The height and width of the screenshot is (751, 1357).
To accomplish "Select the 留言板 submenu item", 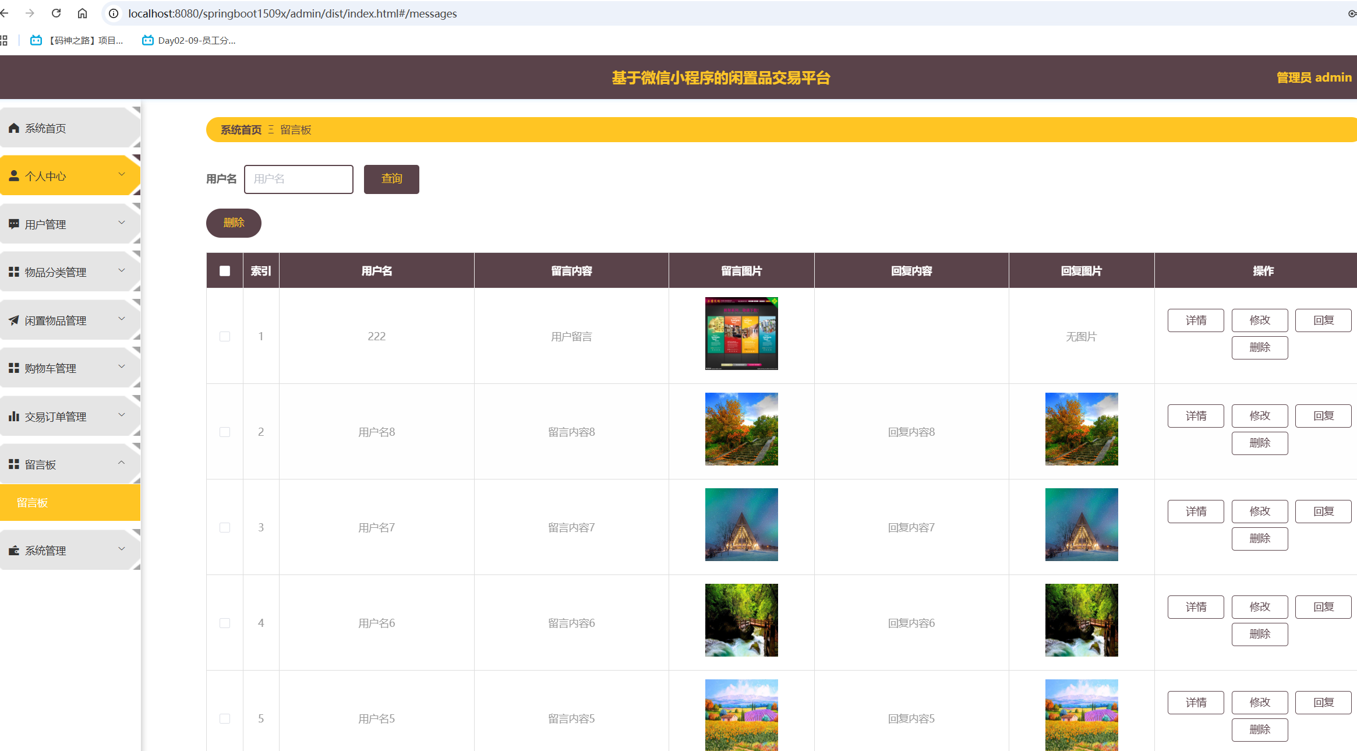I will tap(31, 502).
